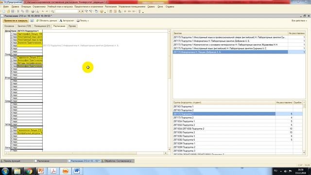Image resolution: width=311 pixels, height=175 pixels.
Task: Open the Справка menu
Action: point(170,6)
